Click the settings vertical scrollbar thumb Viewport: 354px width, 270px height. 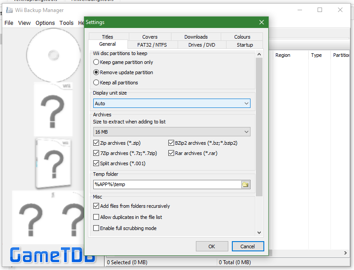point(259,127)
